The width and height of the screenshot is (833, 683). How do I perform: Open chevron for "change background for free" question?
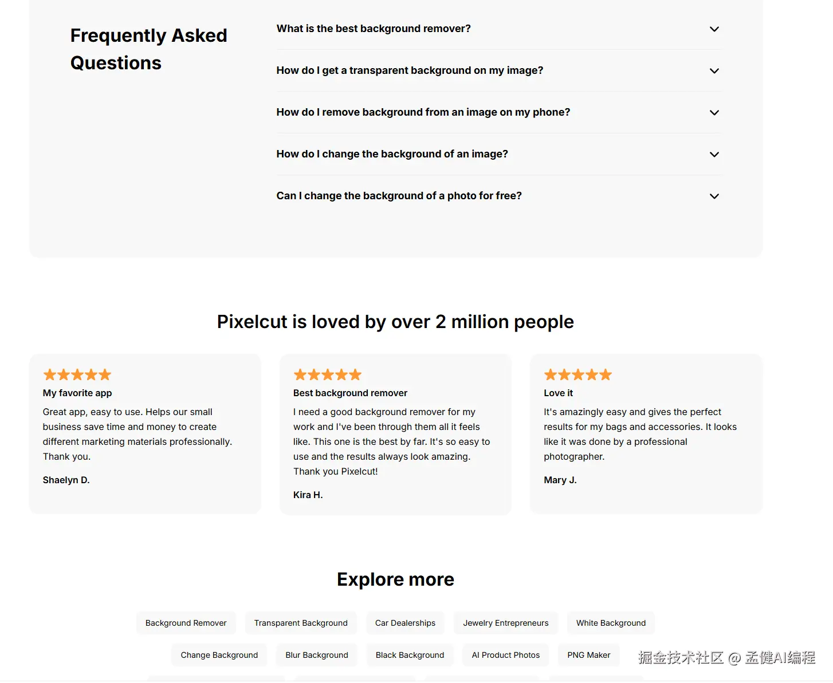coord(714,196)
